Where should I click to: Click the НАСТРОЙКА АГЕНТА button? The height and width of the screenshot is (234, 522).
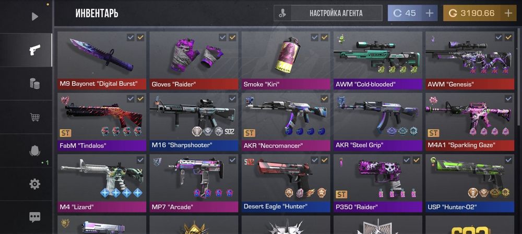pyautogui.click(x=328, y=13)
